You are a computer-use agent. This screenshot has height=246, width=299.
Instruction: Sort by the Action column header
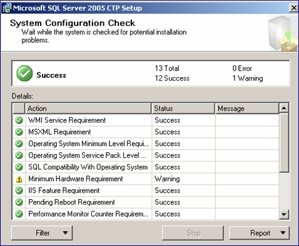pyautogui.click(x=88, y=108)
